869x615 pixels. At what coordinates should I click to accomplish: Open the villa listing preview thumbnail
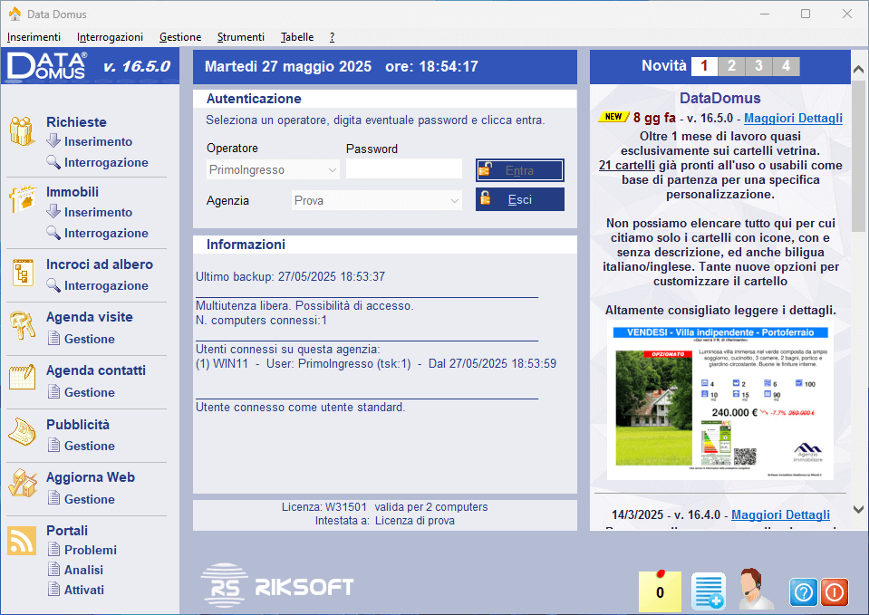coord(719,399)
